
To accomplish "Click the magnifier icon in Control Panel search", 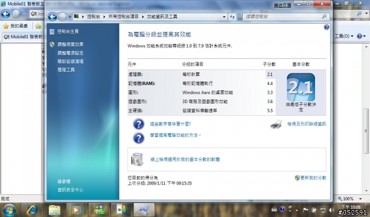I will 324,17.
